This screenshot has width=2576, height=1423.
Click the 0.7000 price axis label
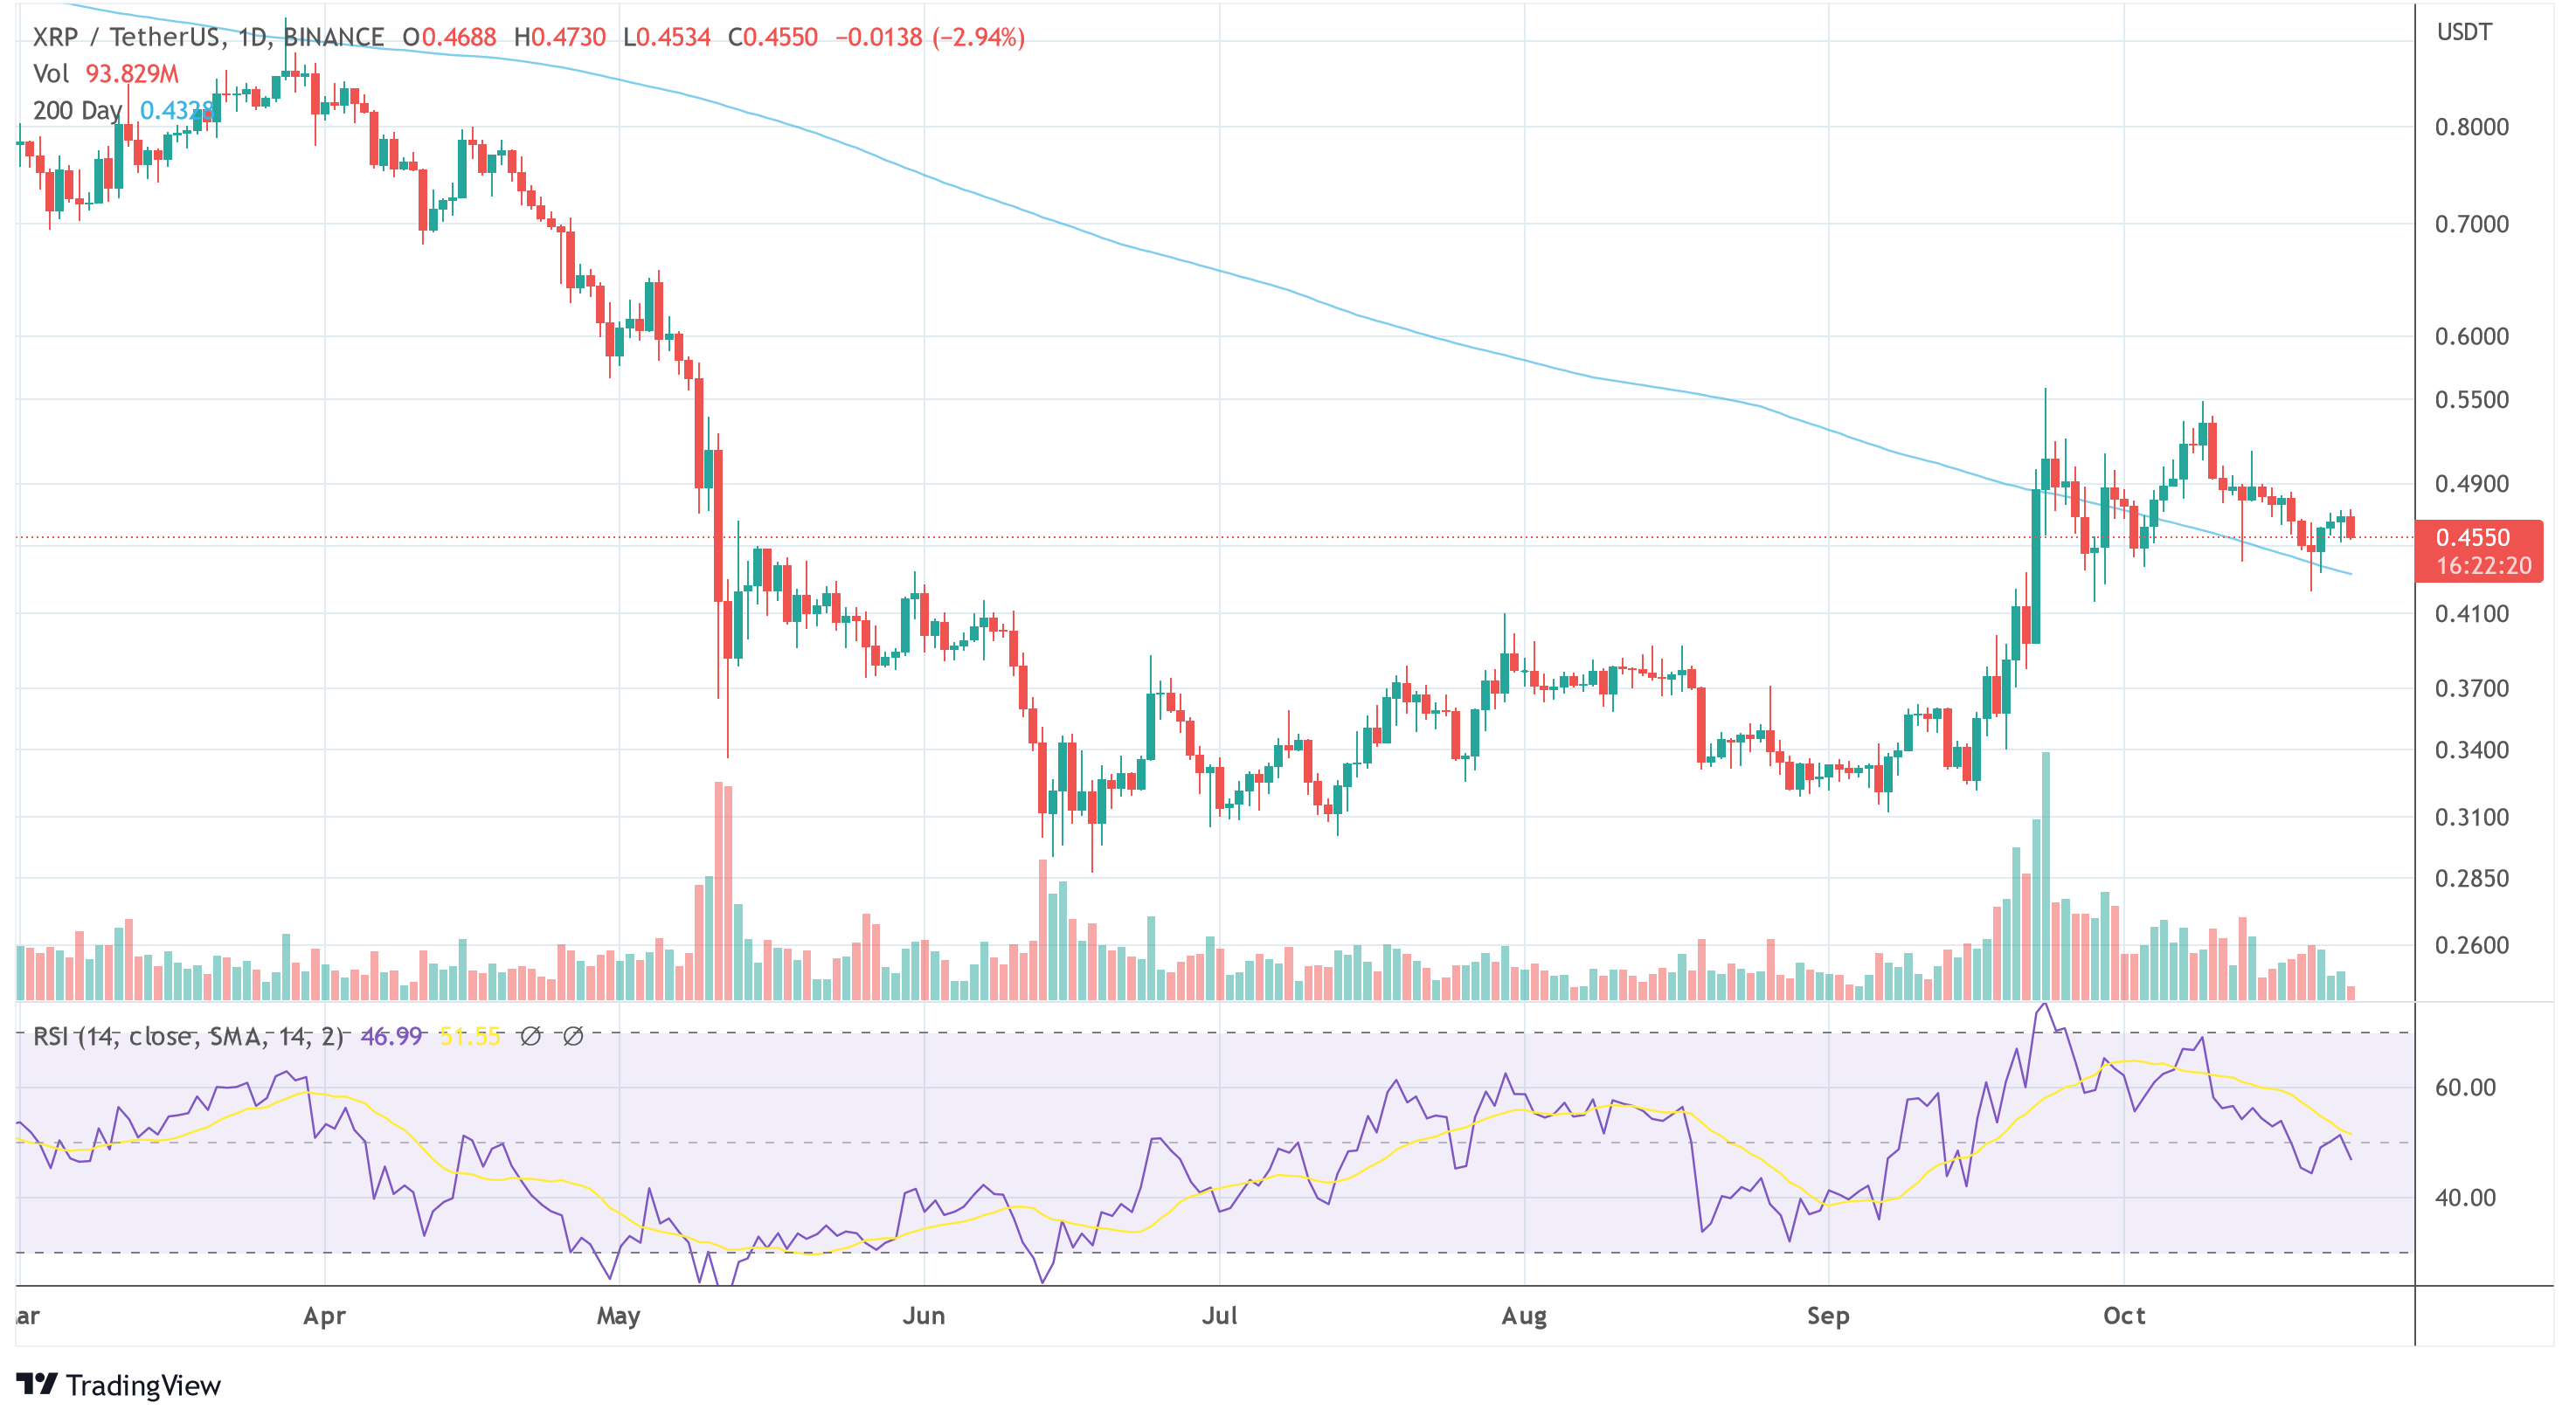click(2471, 224)
